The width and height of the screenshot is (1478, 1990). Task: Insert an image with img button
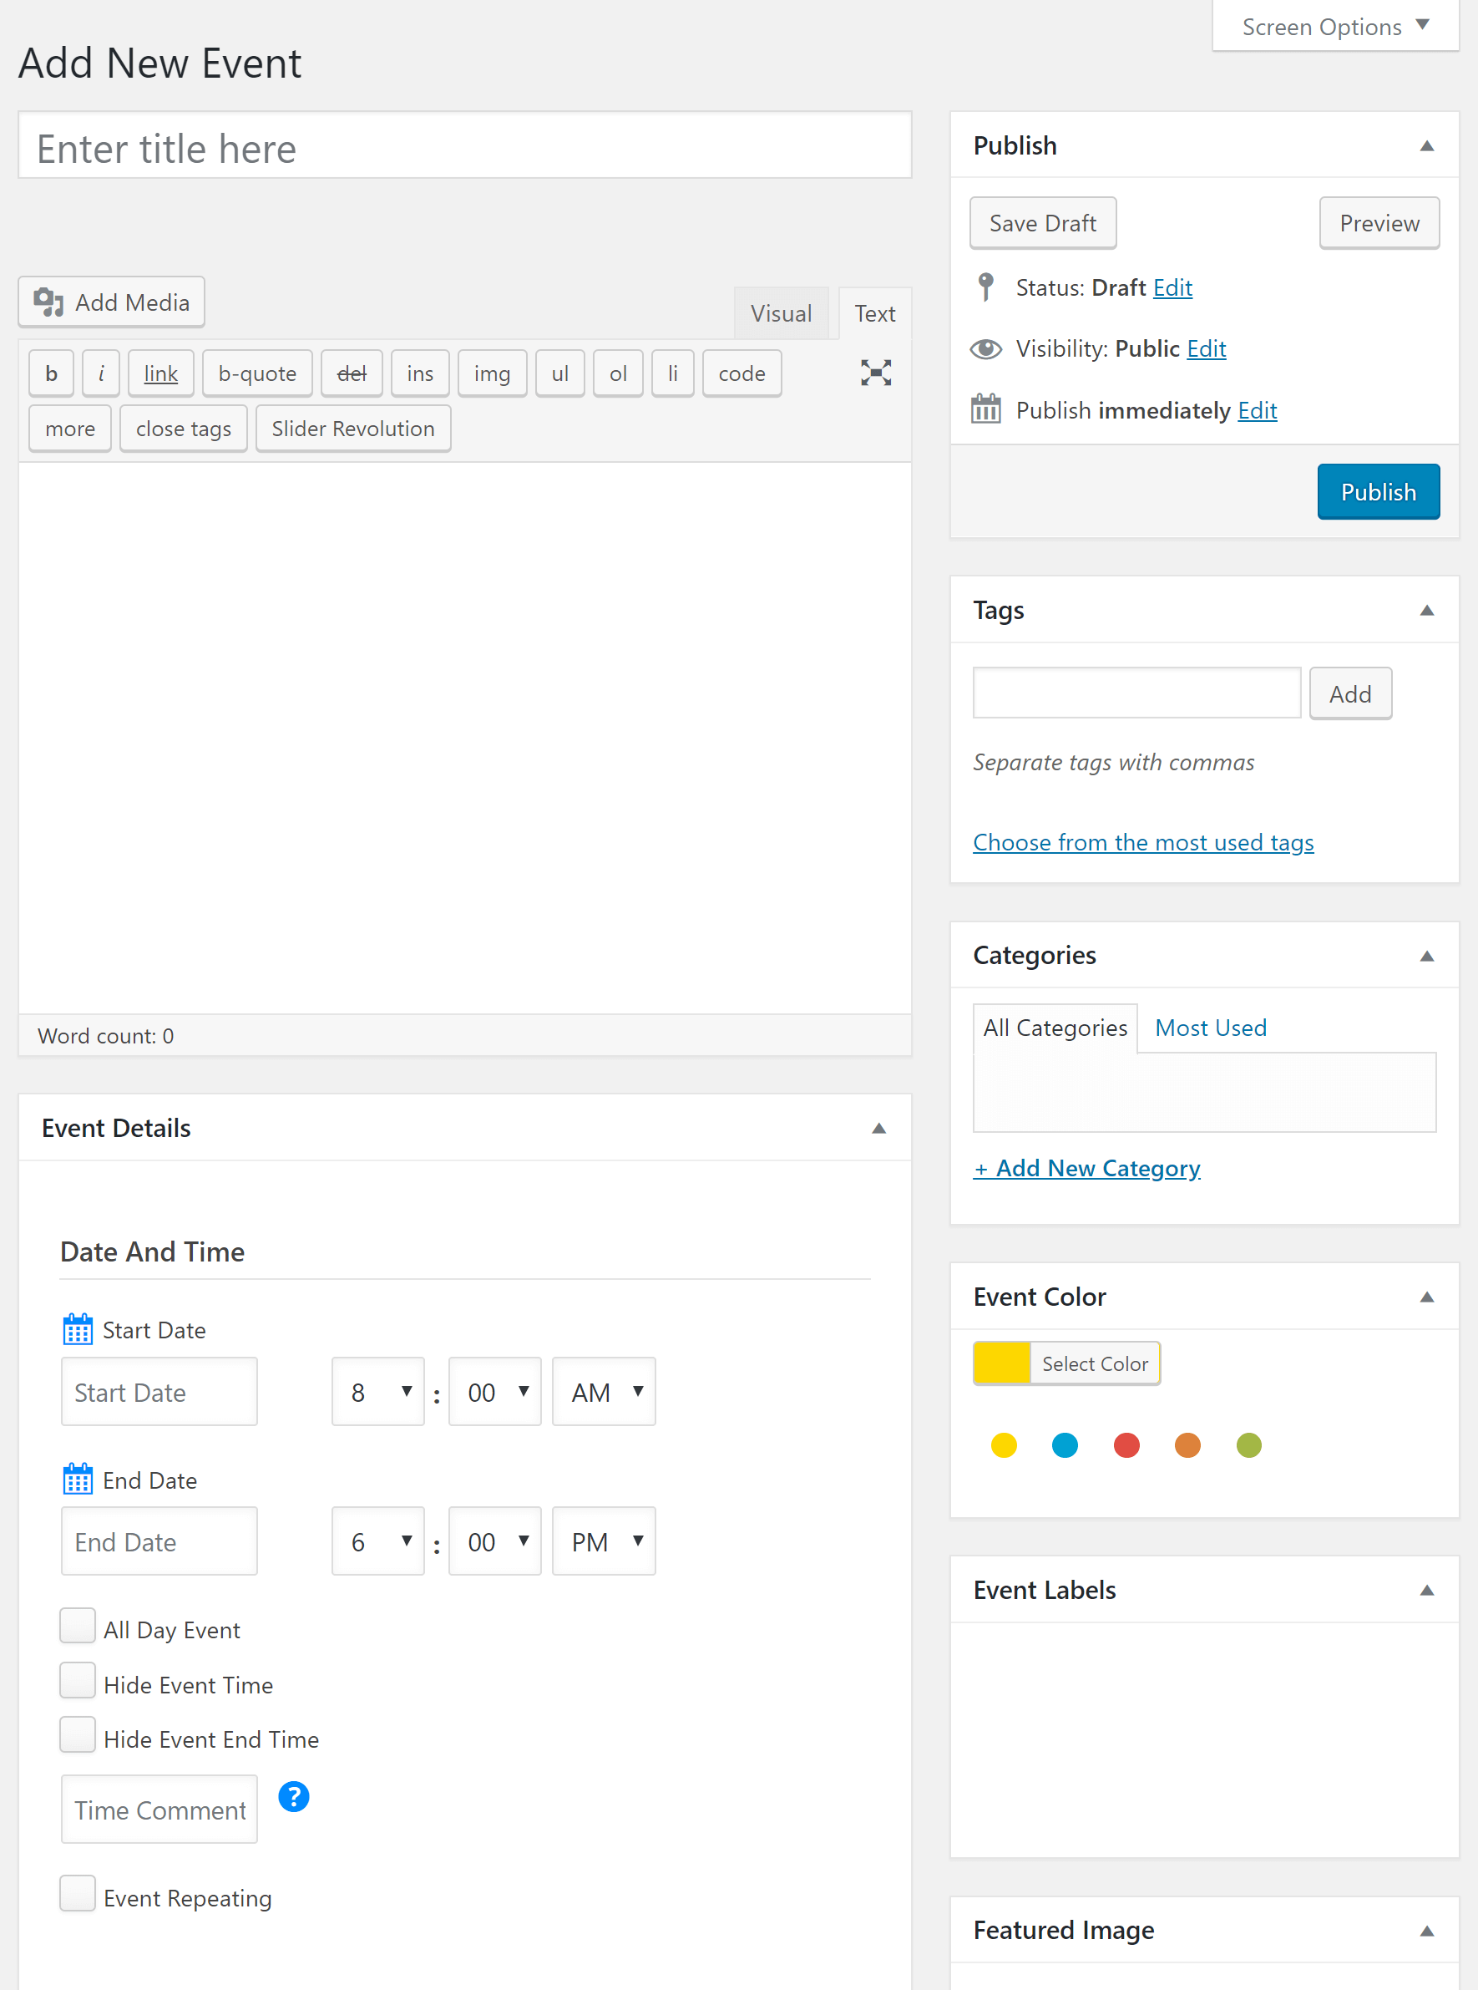tap(491, 373)
